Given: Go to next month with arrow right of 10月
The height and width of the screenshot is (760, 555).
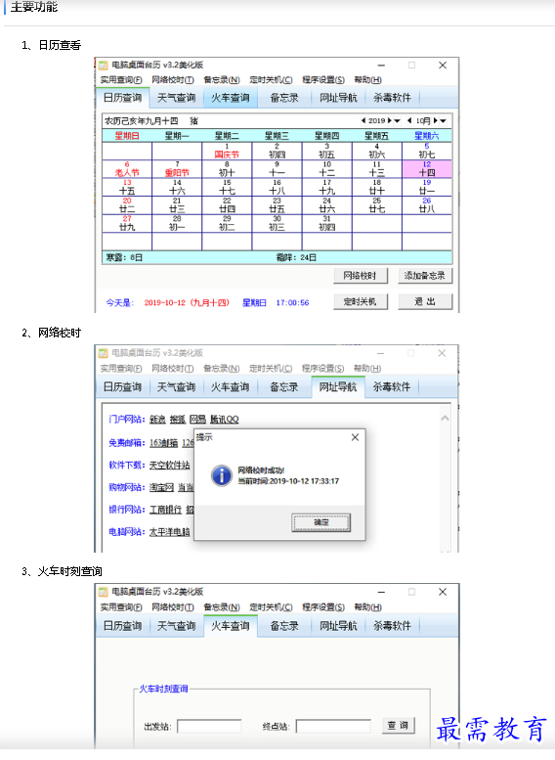Looking at the screenshot, I should (x=436, y=120).
